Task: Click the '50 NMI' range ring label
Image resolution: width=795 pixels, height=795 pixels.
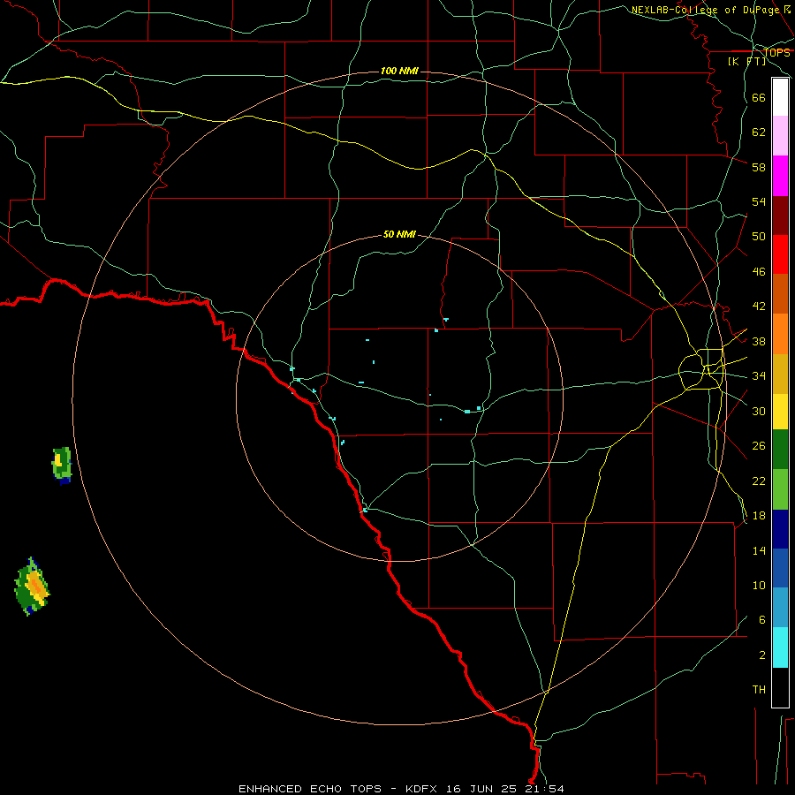Action: [399, 234]
